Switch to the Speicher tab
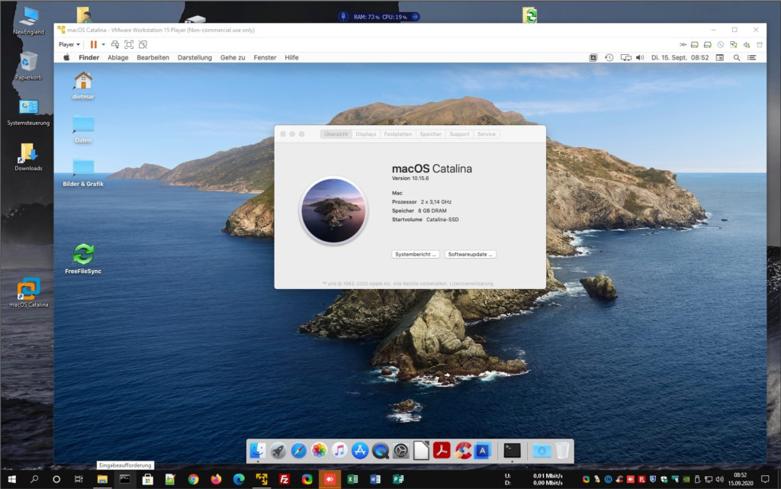781x489 pixels. point(431,134)
